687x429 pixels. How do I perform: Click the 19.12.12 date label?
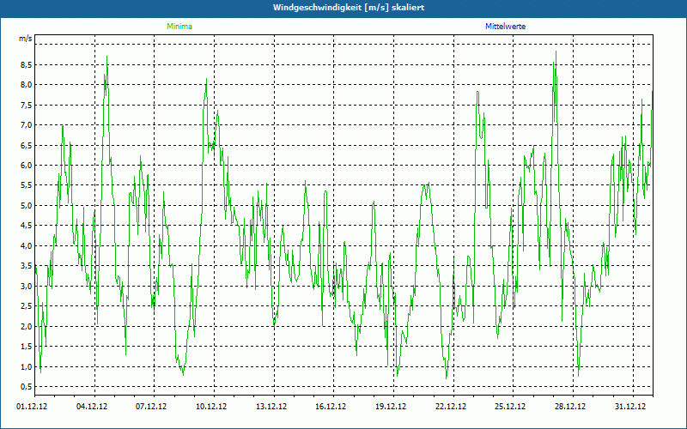point(391,407)
